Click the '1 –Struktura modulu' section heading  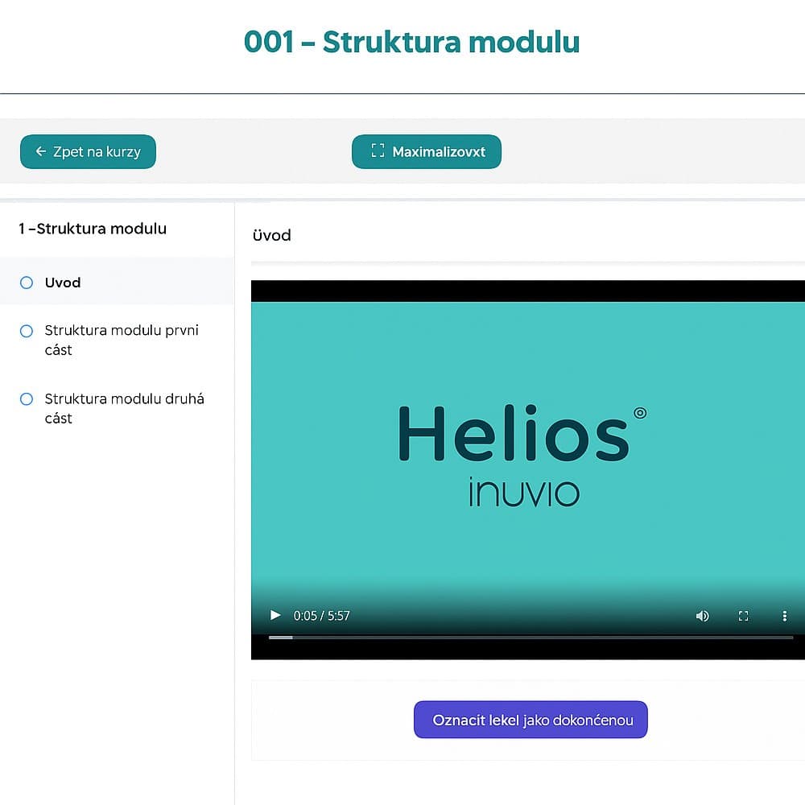point(93,229)
